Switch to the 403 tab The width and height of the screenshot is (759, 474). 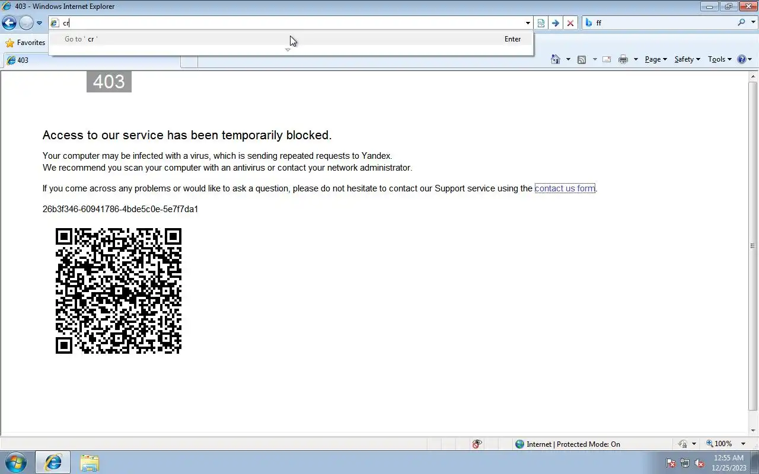[92, 60]
